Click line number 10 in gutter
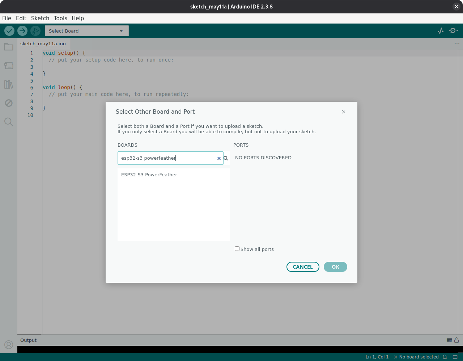 [30, 115]
